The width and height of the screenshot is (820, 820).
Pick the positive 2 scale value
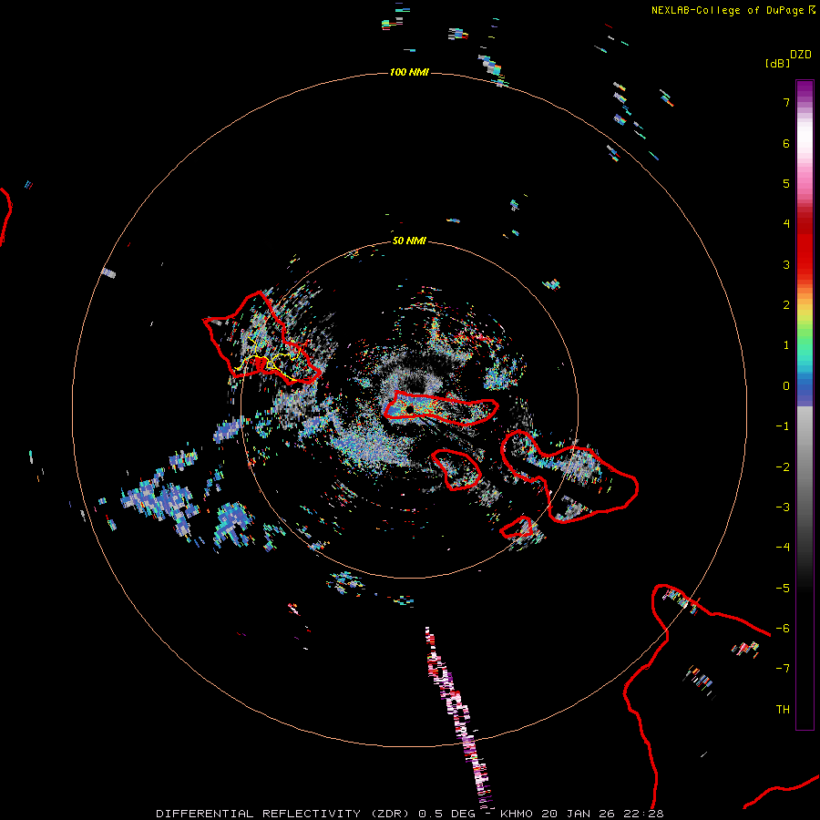(x=786, y=305)
